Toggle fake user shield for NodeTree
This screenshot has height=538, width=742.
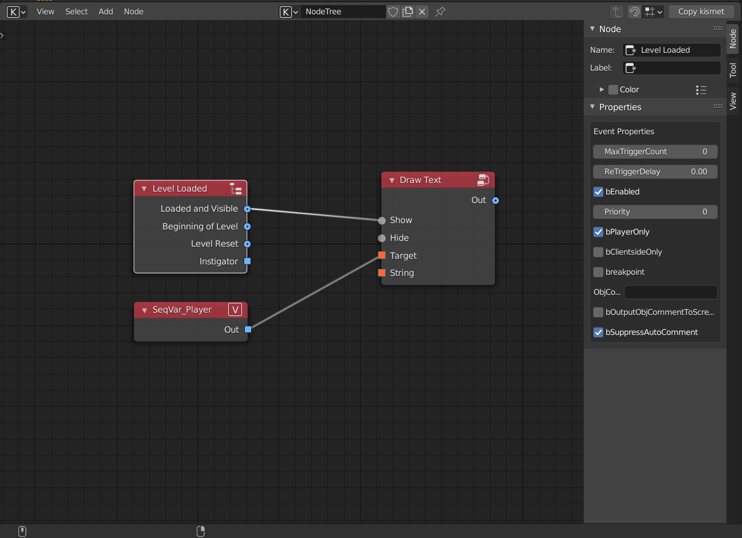[x=393, y=11]
